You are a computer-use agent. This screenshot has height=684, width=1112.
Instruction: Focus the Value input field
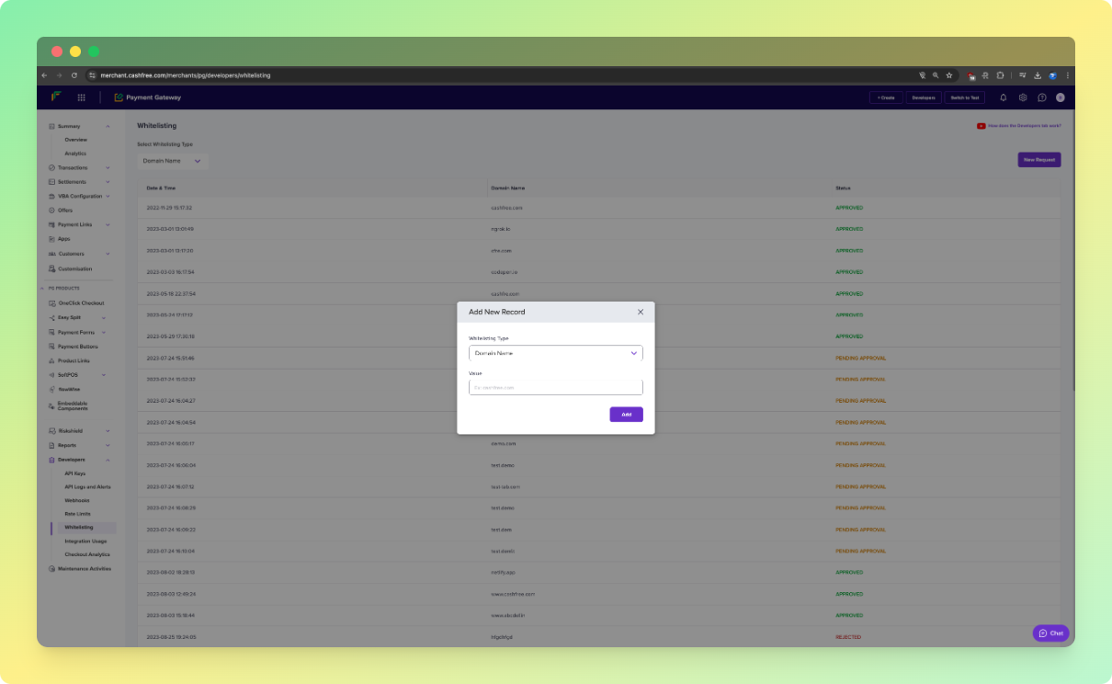click(x=556, y=387)
